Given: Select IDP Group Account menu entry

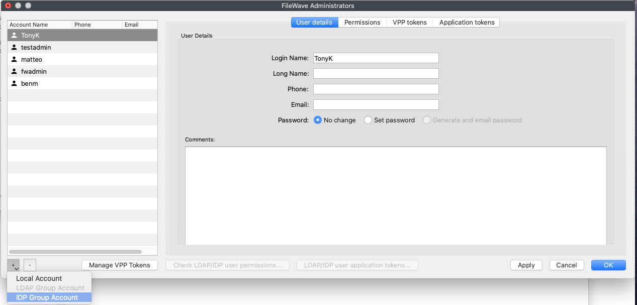Looking at the screenshot, I should pos(49,297).
